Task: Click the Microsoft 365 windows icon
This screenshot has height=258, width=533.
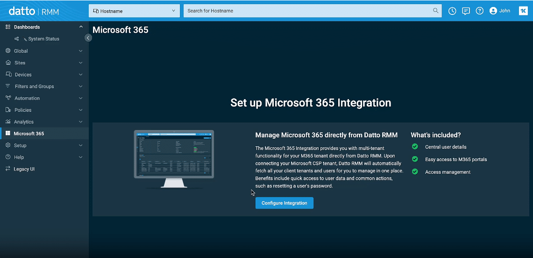Action: (x=8, y=134)
